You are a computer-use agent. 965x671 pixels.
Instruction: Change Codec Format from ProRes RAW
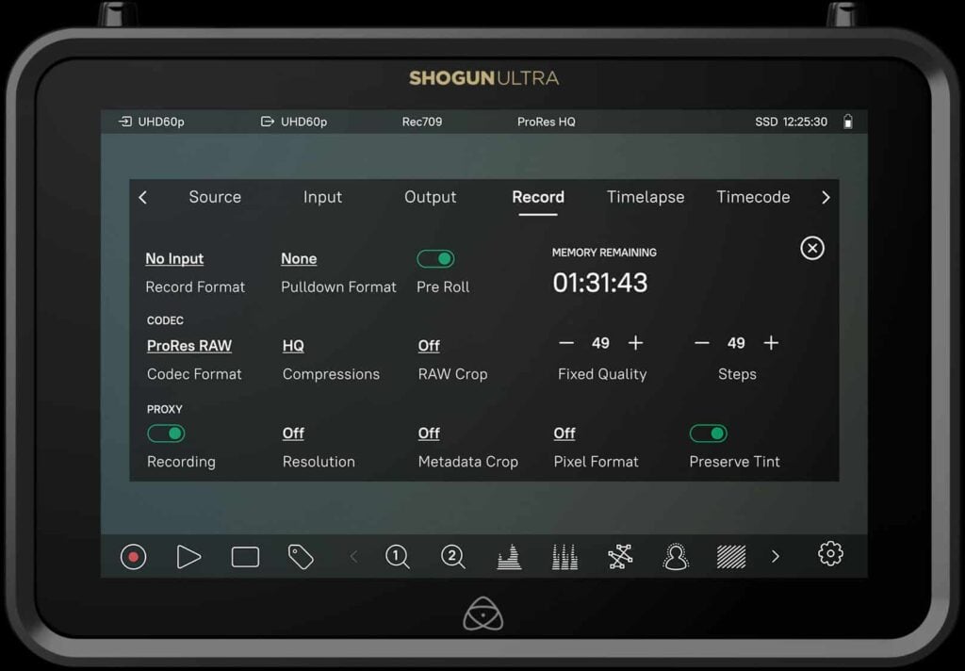pos(188,345)
